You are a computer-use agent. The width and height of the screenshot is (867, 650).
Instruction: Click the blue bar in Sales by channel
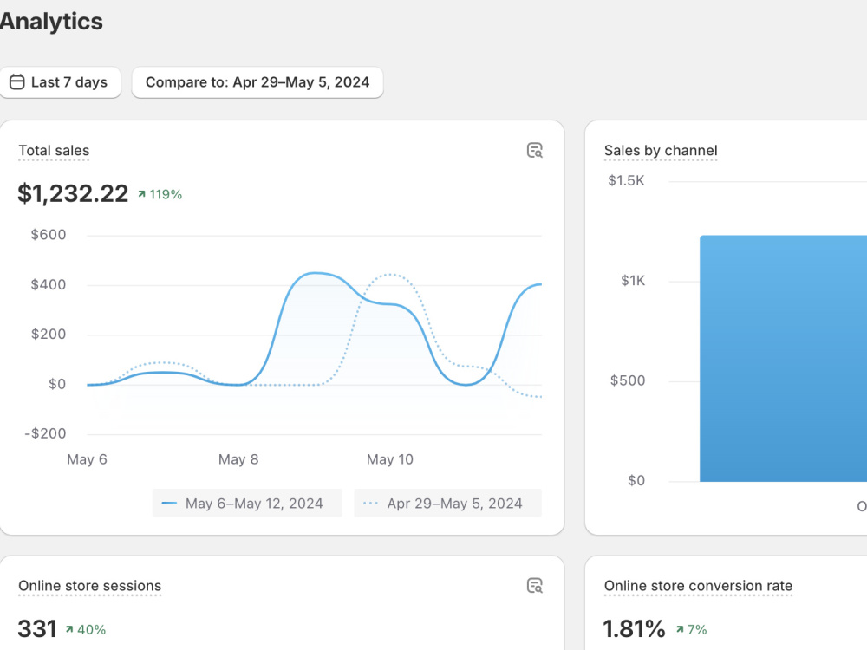click(x=783, y=358)
